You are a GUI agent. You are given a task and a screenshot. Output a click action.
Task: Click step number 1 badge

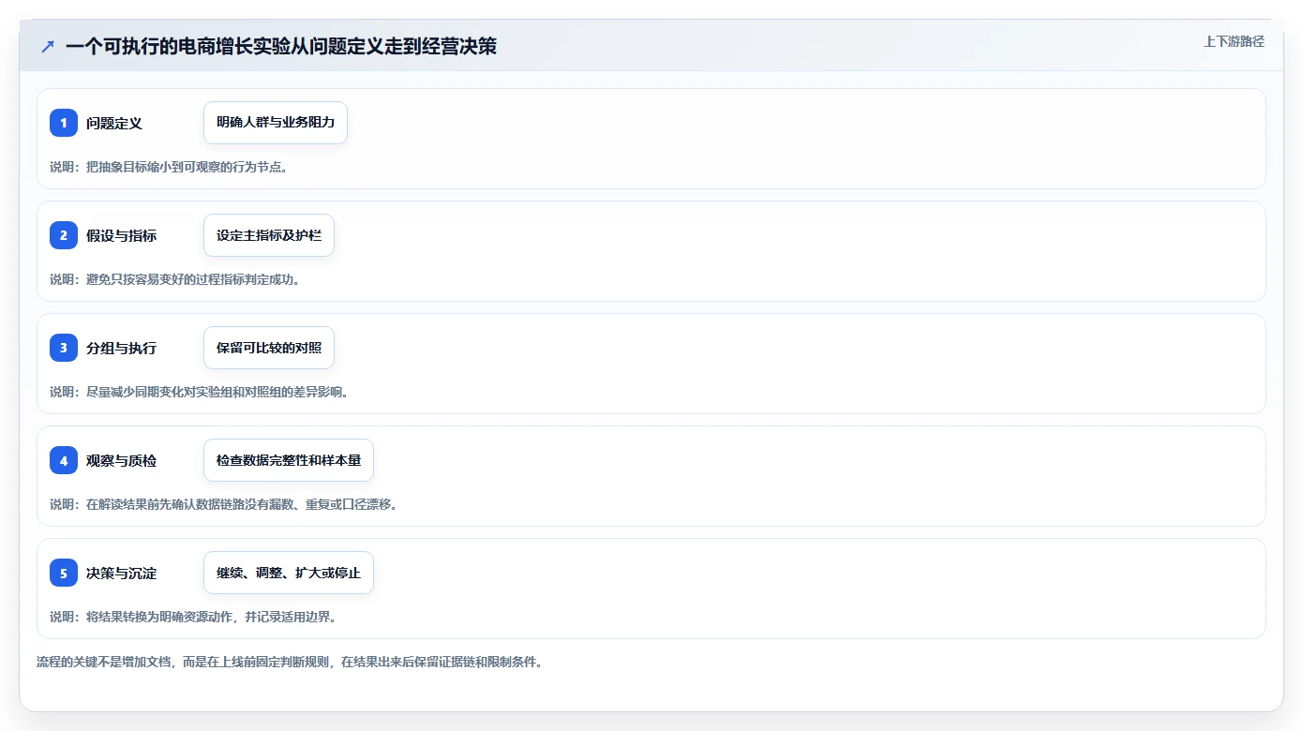coord(64,123)
